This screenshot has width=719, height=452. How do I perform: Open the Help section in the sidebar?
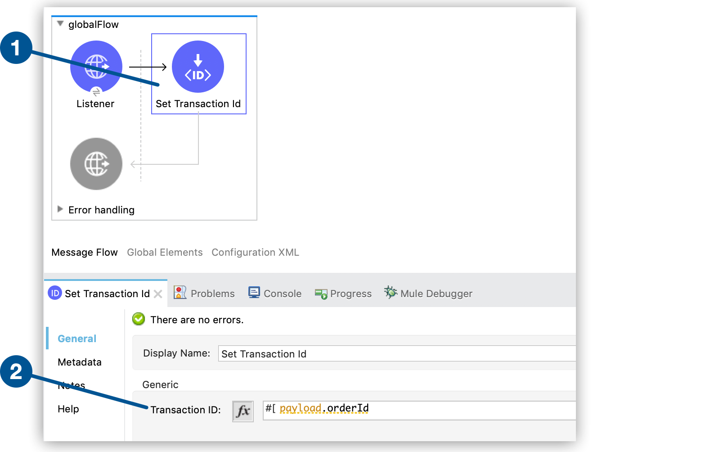[68, 409]
